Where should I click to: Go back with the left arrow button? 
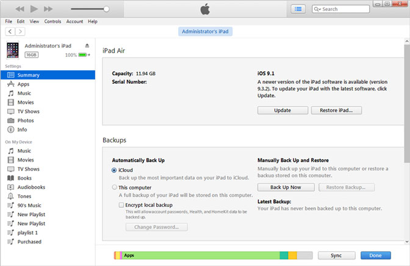click(x=10, y=32)
